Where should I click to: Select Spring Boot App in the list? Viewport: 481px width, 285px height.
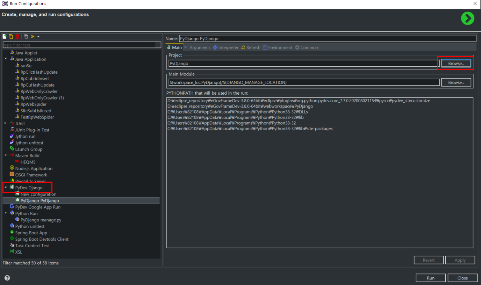tap(31, 233)
